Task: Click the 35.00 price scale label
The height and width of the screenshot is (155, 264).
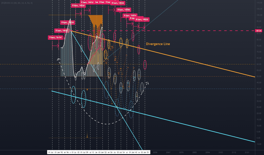Action: (259, 95)
